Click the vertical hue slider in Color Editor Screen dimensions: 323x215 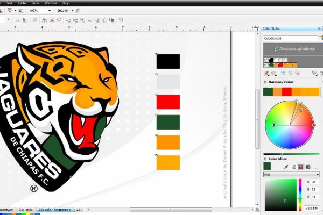300,195
